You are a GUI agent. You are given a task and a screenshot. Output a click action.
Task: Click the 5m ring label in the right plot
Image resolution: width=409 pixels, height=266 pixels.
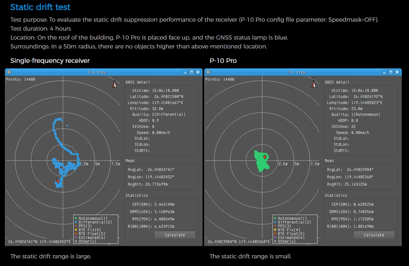click(x=296, y=164)
